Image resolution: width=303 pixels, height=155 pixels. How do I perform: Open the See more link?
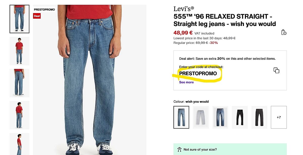click(x=186, y=82)
